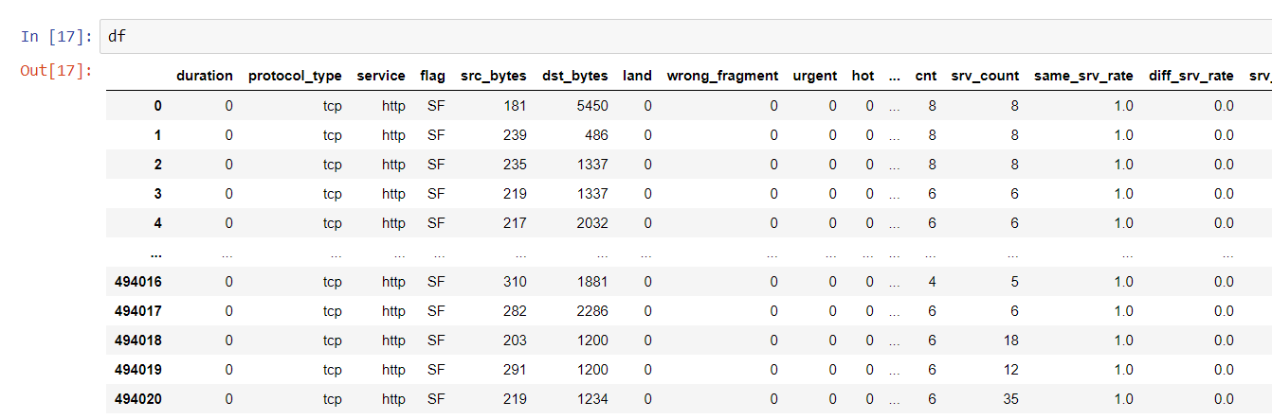Click dst_bytes value 486

596,135
